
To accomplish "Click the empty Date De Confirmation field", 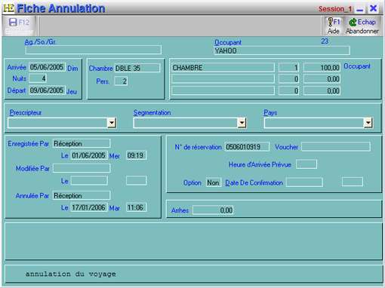I will point(304,182).
